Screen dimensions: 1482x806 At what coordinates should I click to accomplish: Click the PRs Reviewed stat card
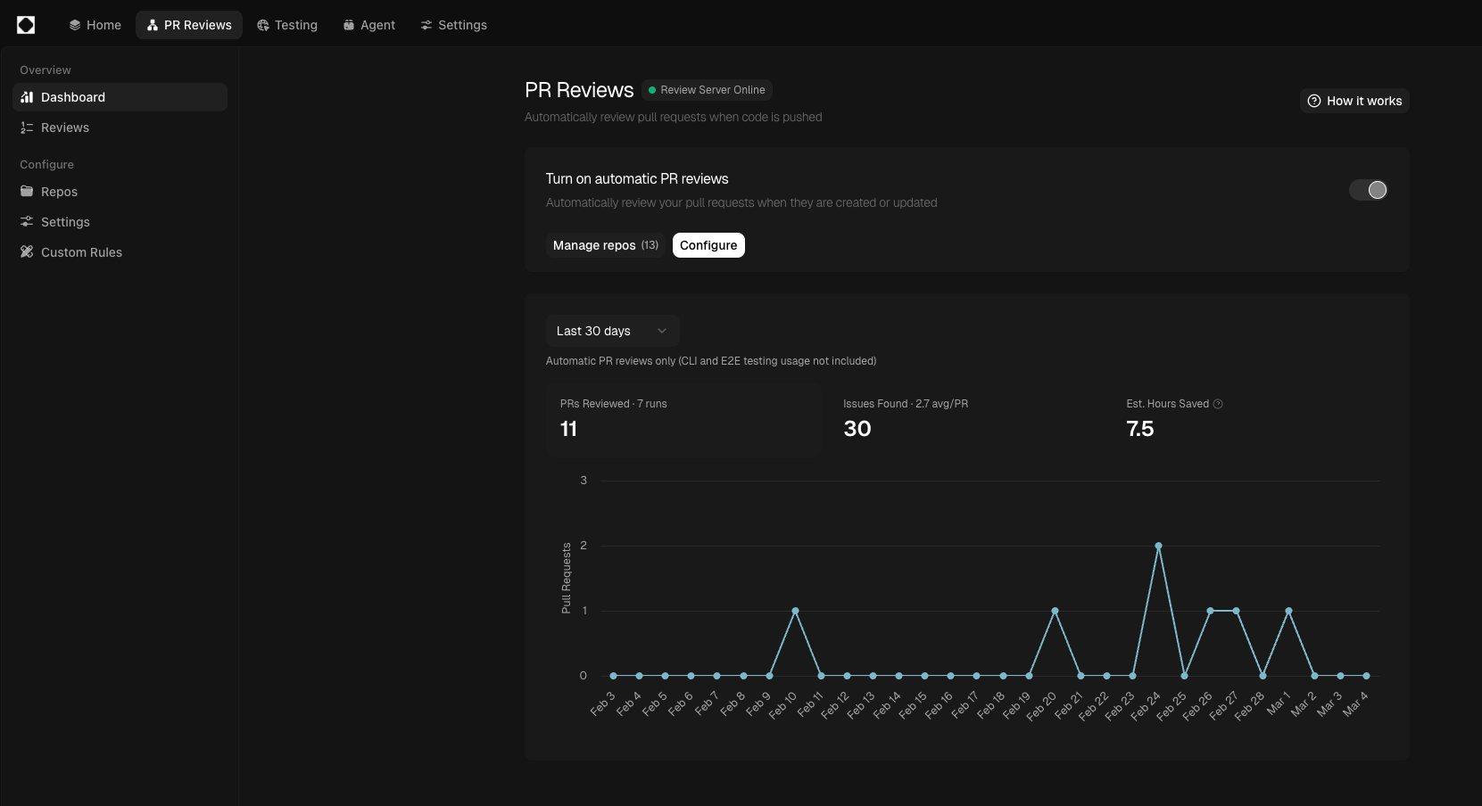pos(683,419)
